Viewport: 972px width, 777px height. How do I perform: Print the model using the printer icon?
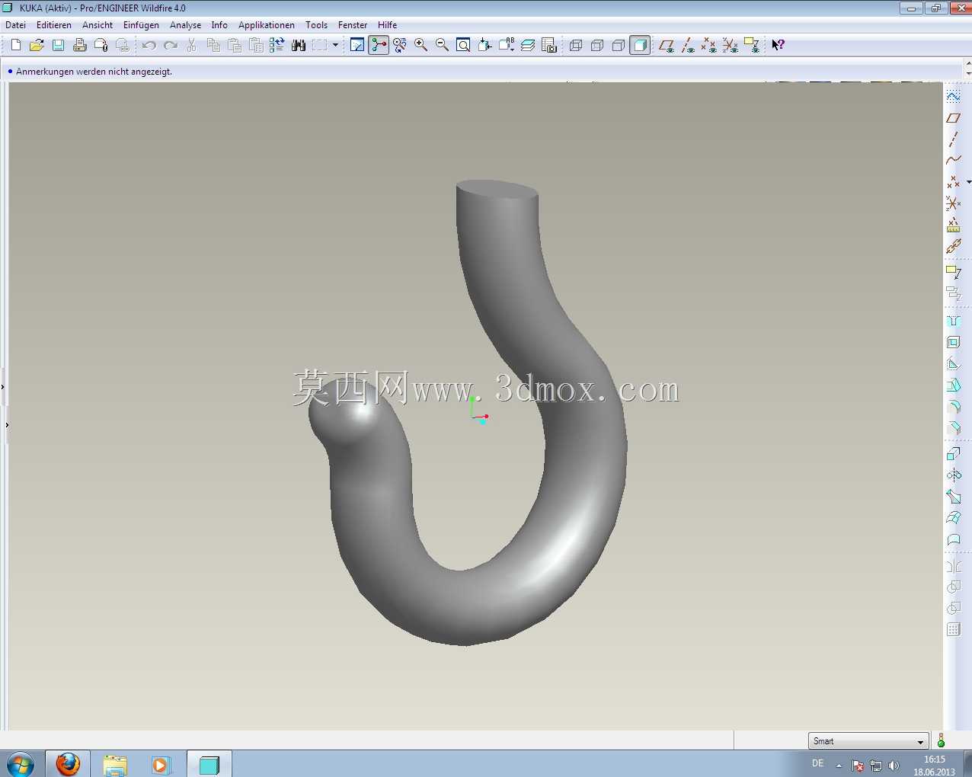[79, 46]
